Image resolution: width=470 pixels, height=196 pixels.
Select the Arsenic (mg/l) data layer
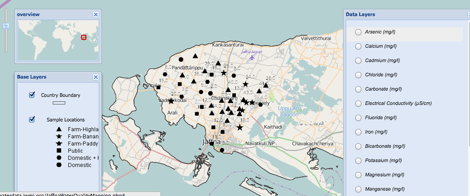(x=358, y=32)
